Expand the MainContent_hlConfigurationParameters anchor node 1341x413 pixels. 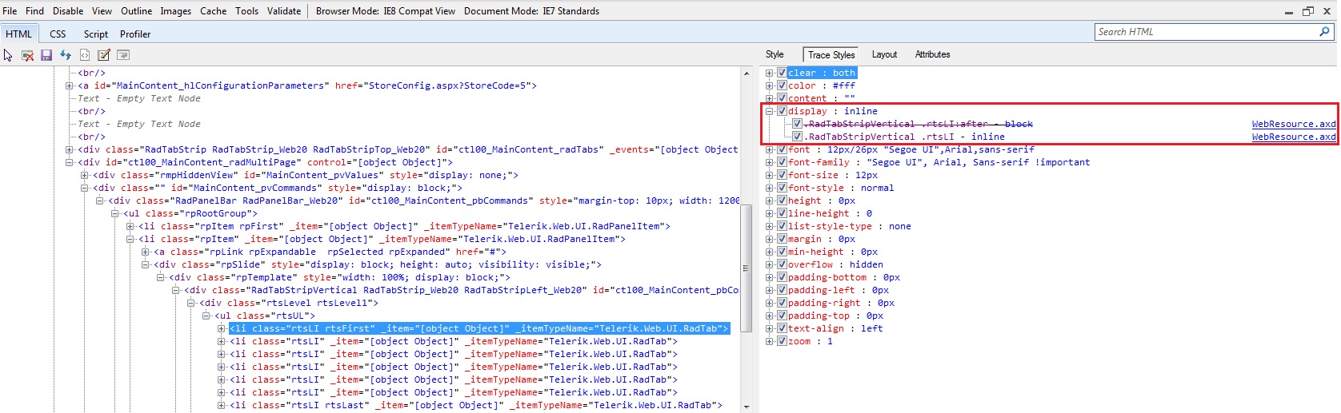70,85
